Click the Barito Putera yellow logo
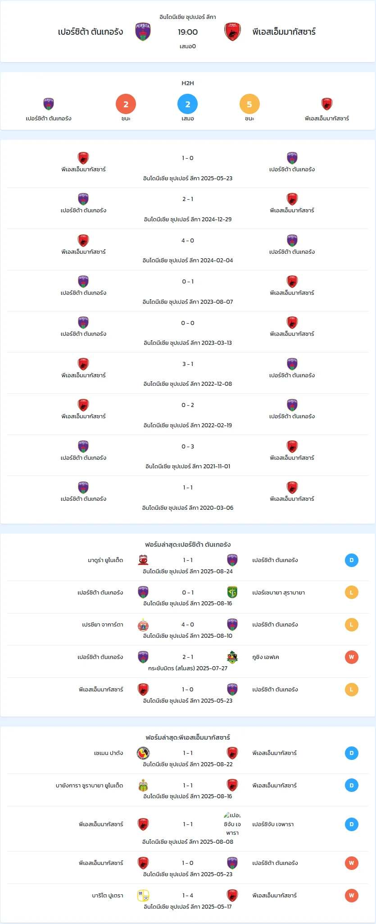Viewport: 376px width, 924px height. point(143,895)
